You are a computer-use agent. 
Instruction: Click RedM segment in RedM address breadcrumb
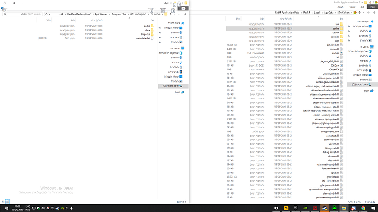coord(306,13)
